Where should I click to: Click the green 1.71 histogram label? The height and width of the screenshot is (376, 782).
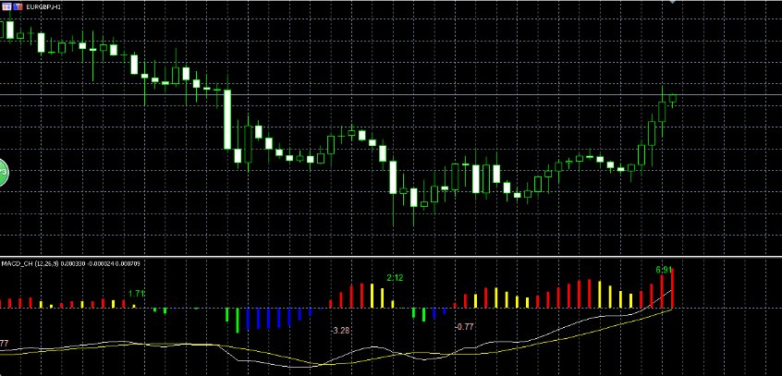[136, 294]
